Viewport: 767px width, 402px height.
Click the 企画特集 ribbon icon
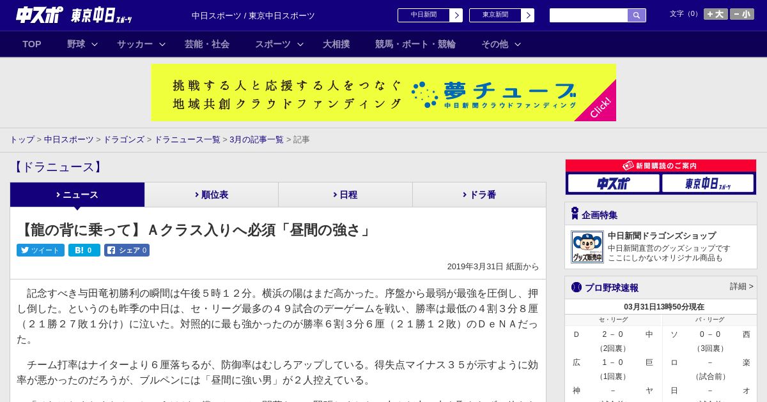575,214
